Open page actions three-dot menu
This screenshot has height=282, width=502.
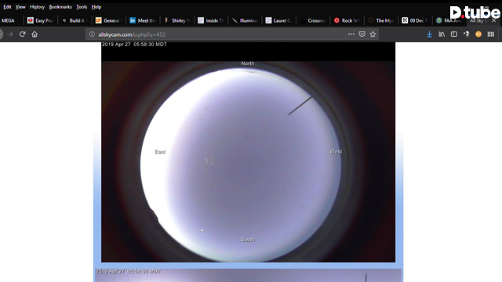point(351,34)
